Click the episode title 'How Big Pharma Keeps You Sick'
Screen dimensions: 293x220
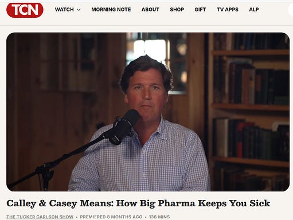point(193,203)
